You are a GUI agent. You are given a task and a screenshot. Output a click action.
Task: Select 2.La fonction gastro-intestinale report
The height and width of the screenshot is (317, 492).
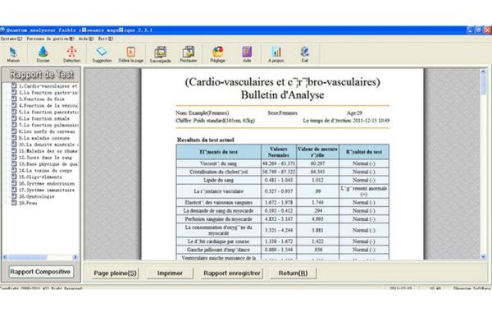(48, 93)
